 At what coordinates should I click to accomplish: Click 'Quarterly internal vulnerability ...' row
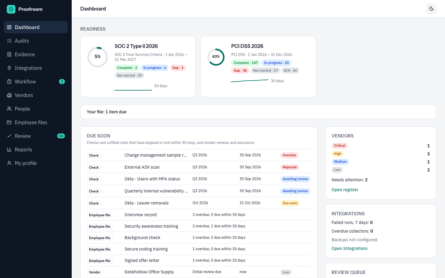(199, 191)
